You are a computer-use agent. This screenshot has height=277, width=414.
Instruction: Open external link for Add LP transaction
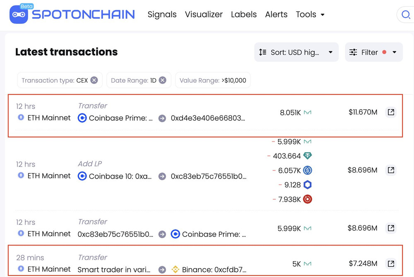coord(391,170)
